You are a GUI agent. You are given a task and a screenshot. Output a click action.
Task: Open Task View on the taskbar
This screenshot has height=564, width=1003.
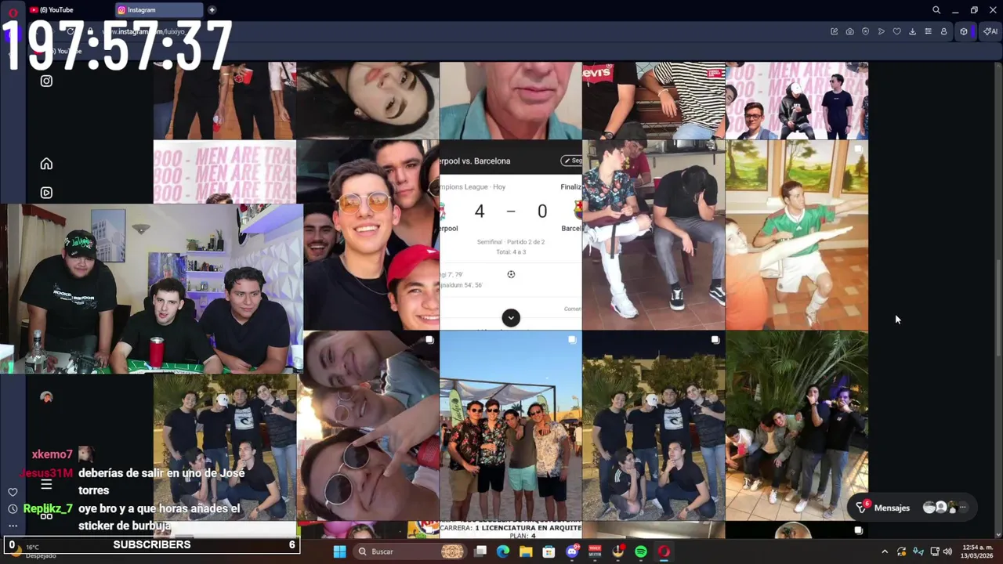[480, 551]
